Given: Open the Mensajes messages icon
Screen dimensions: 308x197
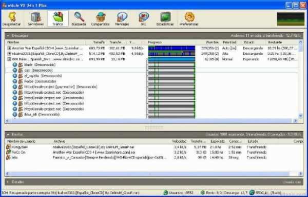Looking at the screenshot, I should (122, 18).
